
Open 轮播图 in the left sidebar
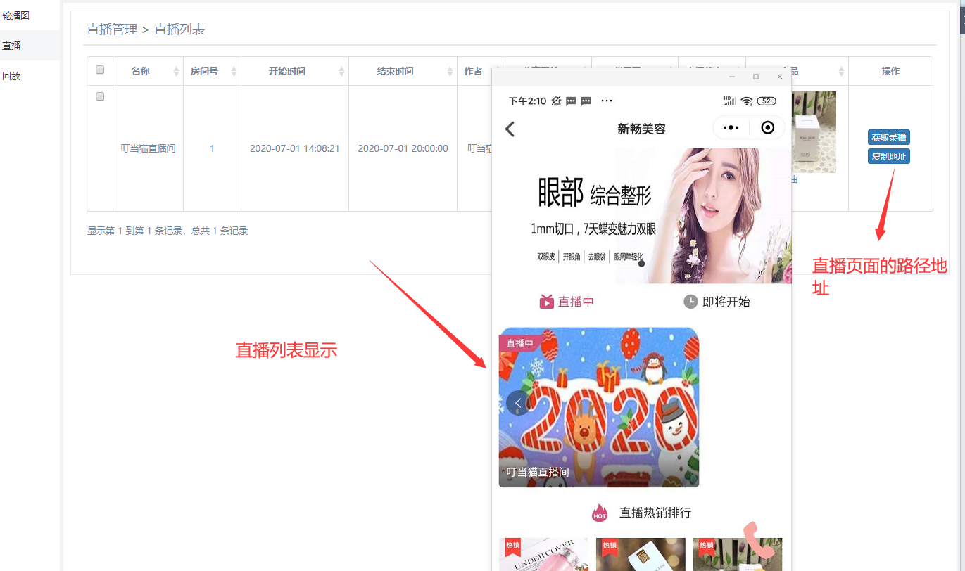[x=15, y=15]
